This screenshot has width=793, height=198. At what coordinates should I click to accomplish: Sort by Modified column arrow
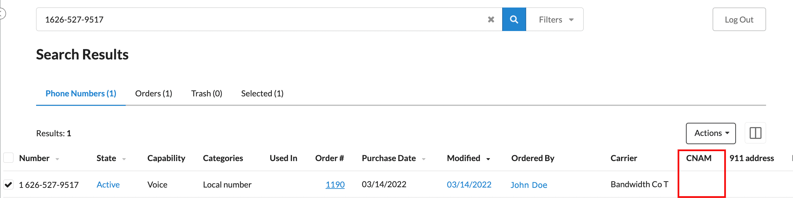pos(488,159)
